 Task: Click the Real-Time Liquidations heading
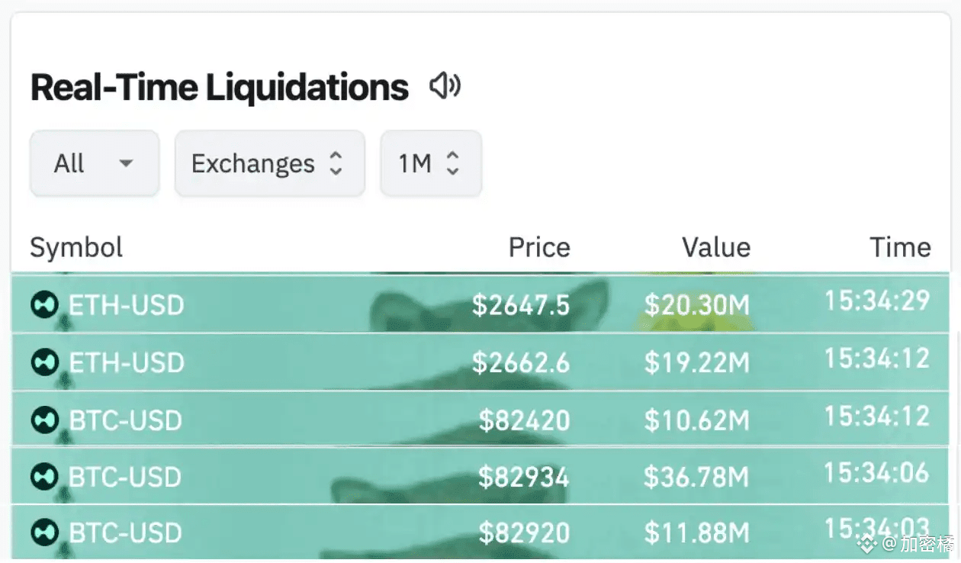click(220, 88)
